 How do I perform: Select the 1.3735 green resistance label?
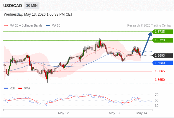(162, 32)
